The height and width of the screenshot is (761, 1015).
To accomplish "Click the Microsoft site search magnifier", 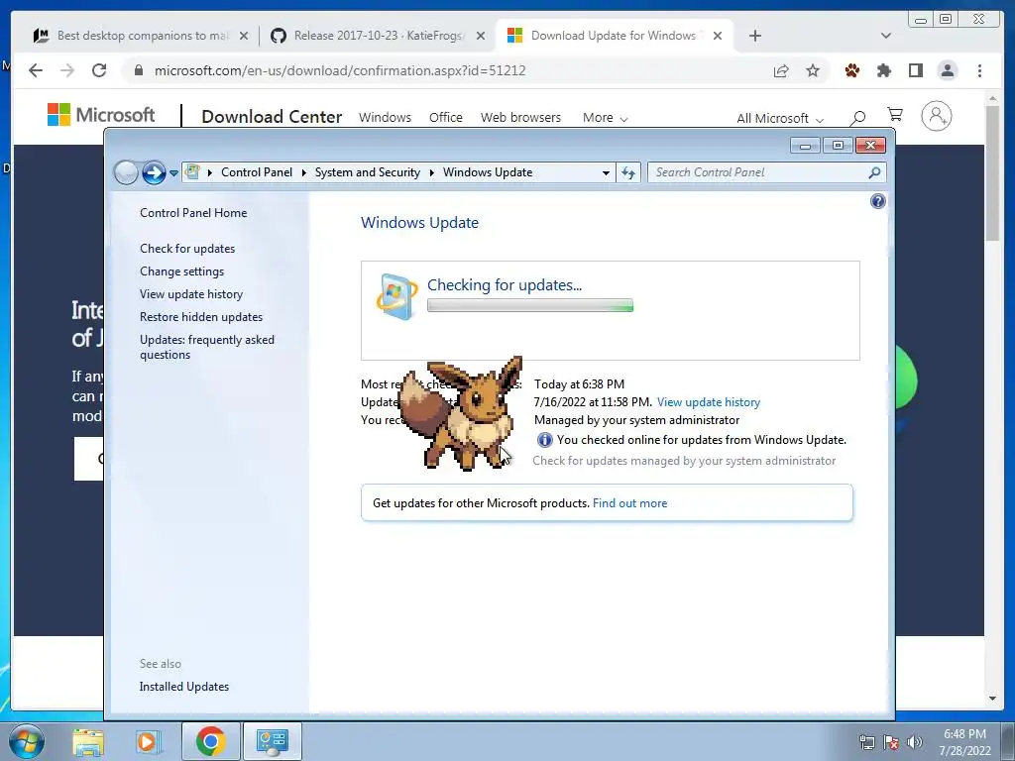I will coord(857,117).
